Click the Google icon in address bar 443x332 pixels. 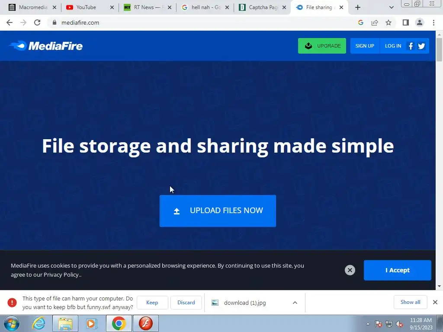[360, 22]
